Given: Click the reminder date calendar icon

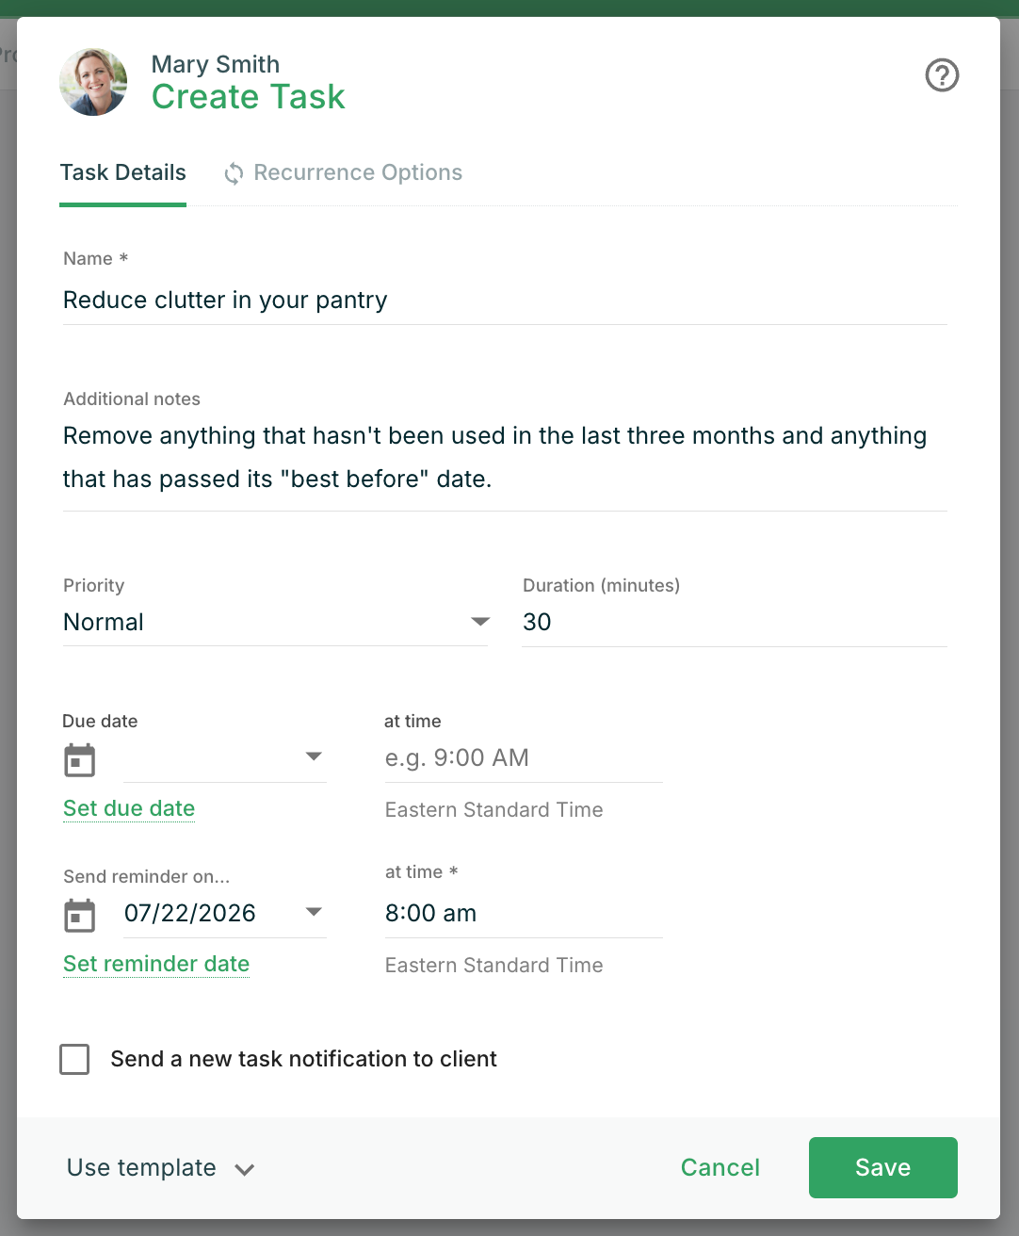Looking at the screenshot, I should coord(80,916).
